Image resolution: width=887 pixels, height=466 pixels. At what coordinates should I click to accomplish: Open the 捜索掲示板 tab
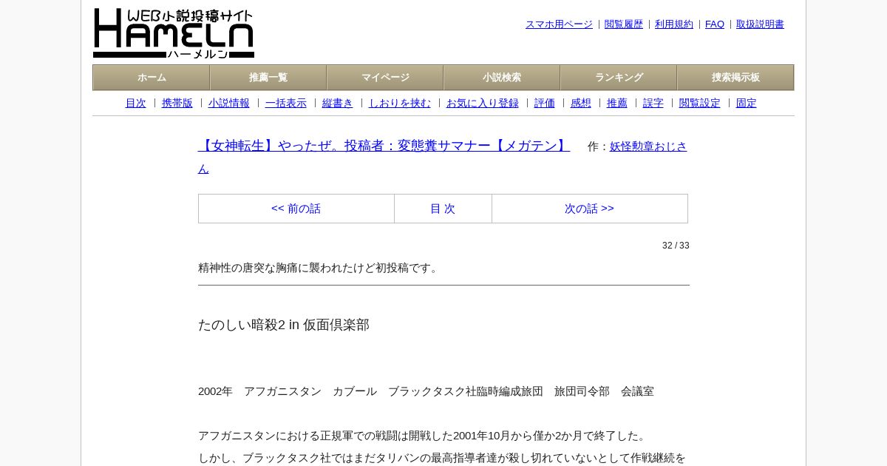click(x=735, y=78)
